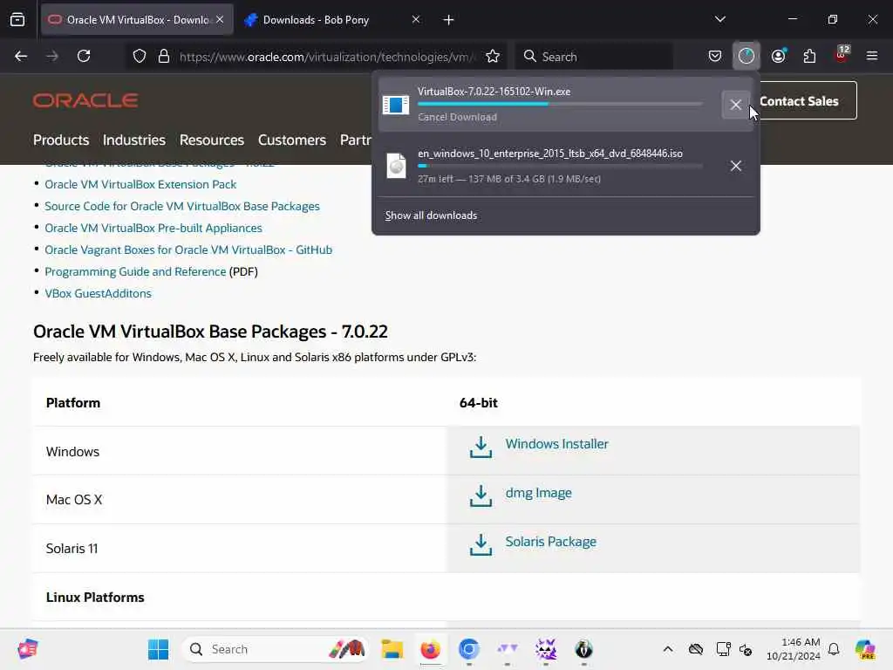Focus the Firefox toolbar Search field
The height and width of the screenshot is (670, 893).
[x=594, y=57]
